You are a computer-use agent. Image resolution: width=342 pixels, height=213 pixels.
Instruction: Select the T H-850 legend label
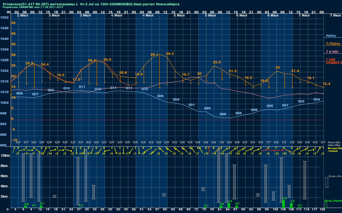332,52
